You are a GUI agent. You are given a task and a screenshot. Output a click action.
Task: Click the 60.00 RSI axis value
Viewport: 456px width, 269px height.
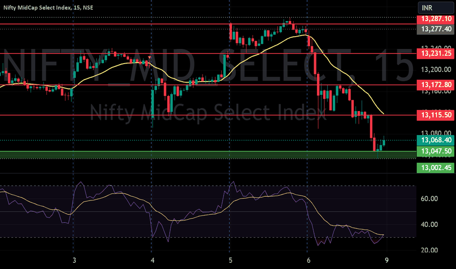click(429, 199)
